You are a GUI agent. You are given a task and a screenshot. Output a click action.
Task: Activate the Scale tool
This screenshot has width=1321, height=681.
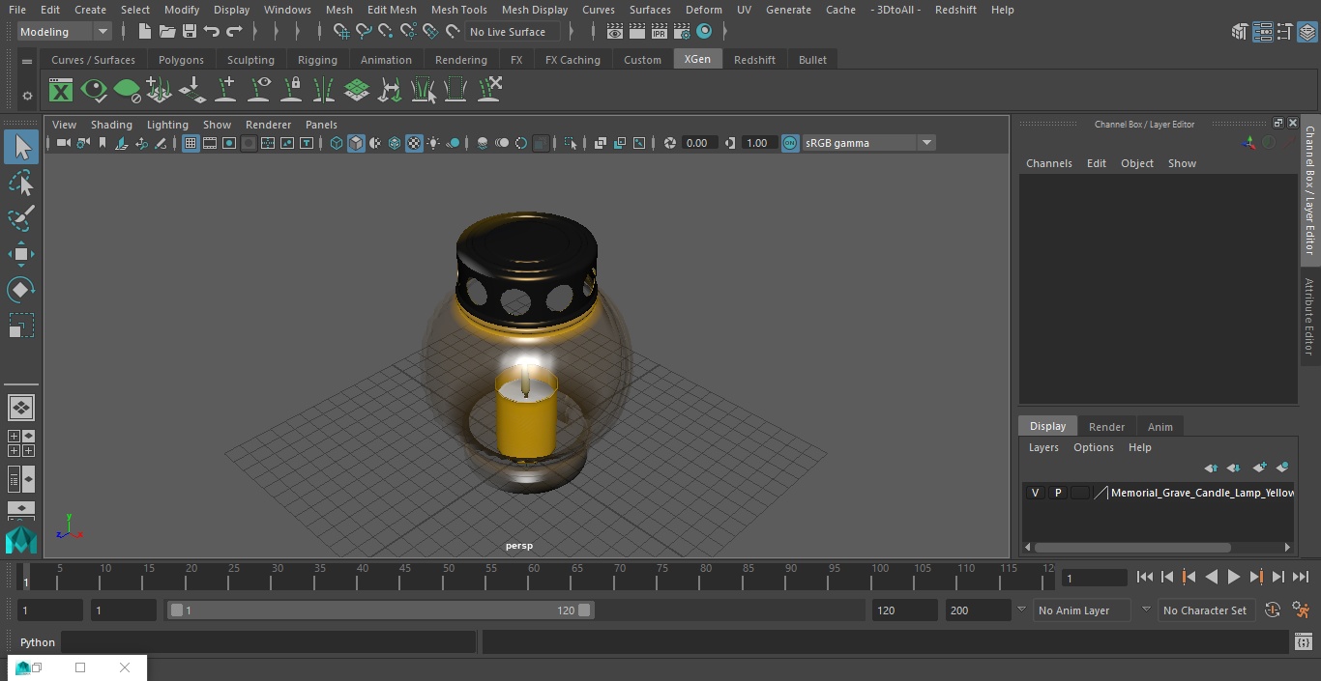pos(20,326)
